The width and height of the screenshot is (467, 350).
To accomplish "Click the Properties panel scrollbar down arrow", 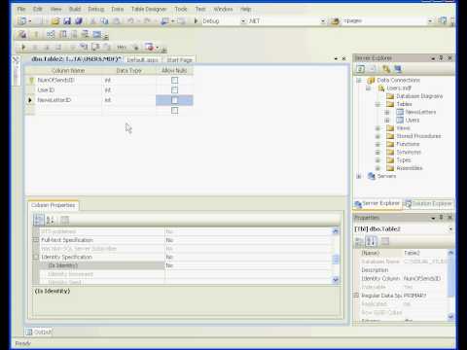I will (450, 316).
